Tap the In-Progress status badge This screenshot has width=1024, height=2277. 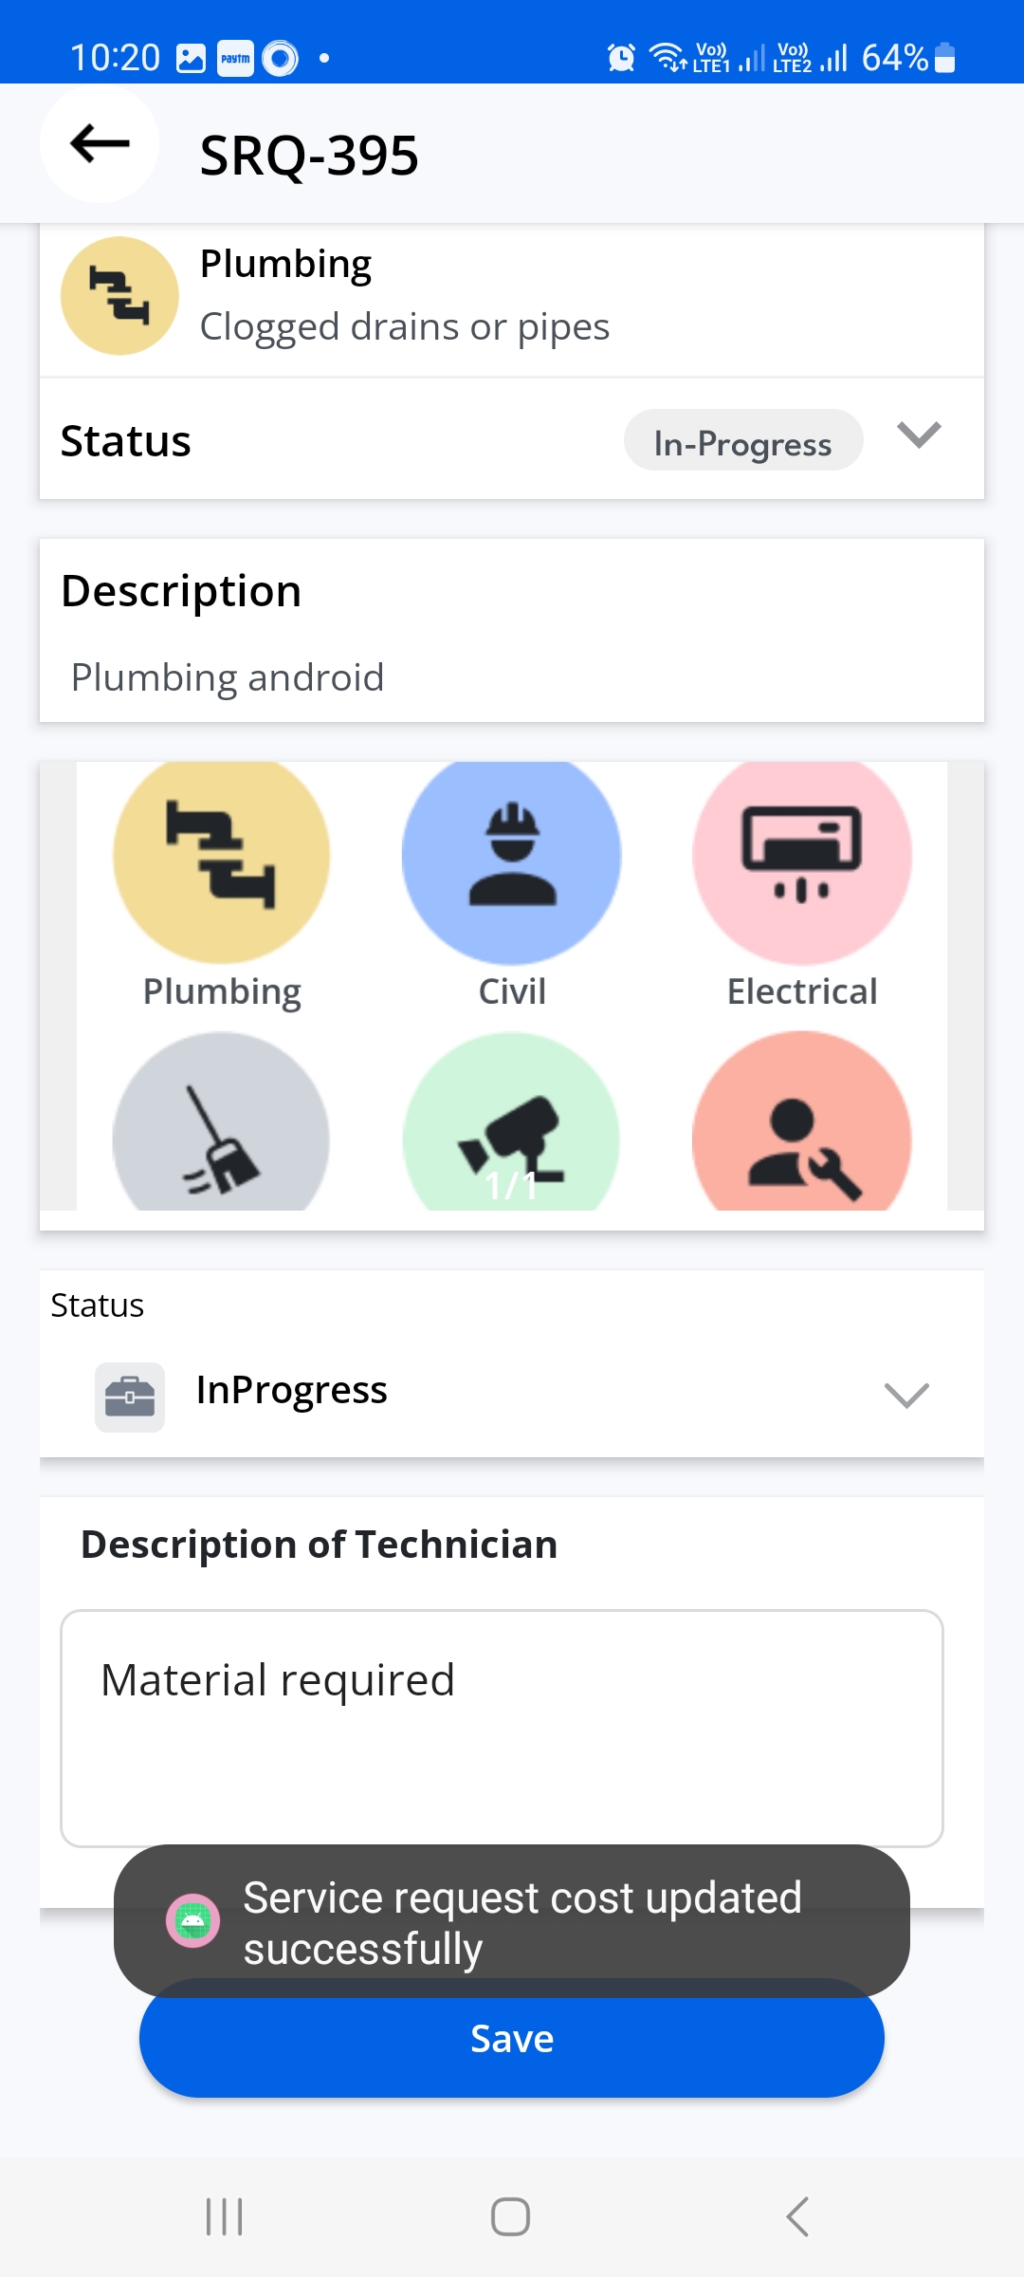pyautogui.click(x=742, y=441)
